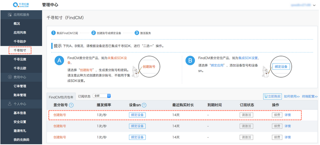Screen dimensions: 320x145
Task: Click the circled 绑定设备 illustration button
Action: pyautogui.click(x=281, y=67)
